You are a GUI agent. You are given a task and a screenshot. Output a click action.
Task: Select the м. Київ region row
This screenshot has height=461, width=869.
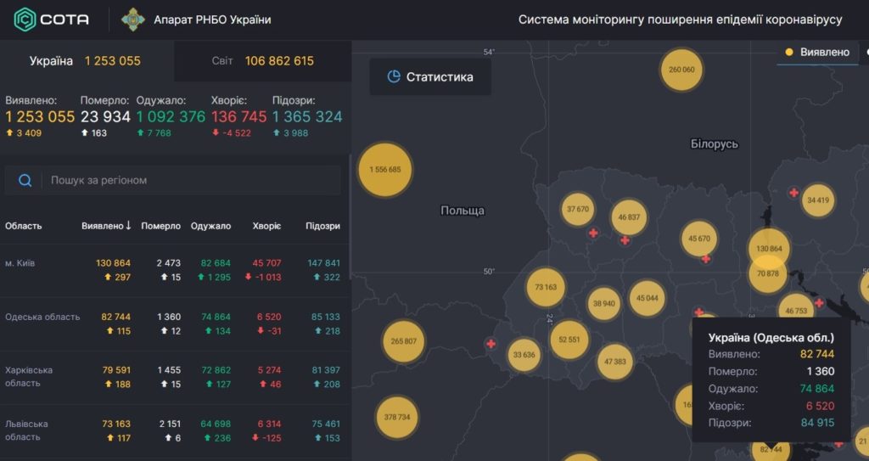[x=175, y=270]
